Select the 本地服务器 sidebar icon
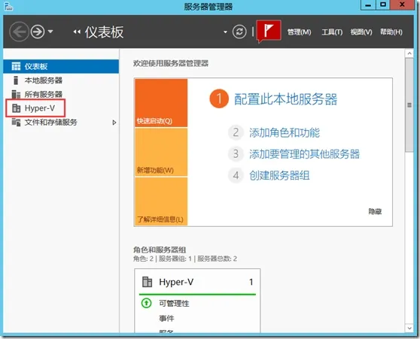This screenshot has height=339, width=420. pos(16,80)
